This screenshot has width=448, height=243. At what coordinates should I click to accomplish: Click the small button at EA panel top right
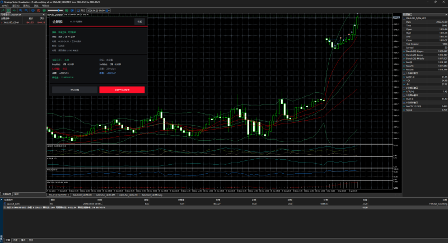139,22
